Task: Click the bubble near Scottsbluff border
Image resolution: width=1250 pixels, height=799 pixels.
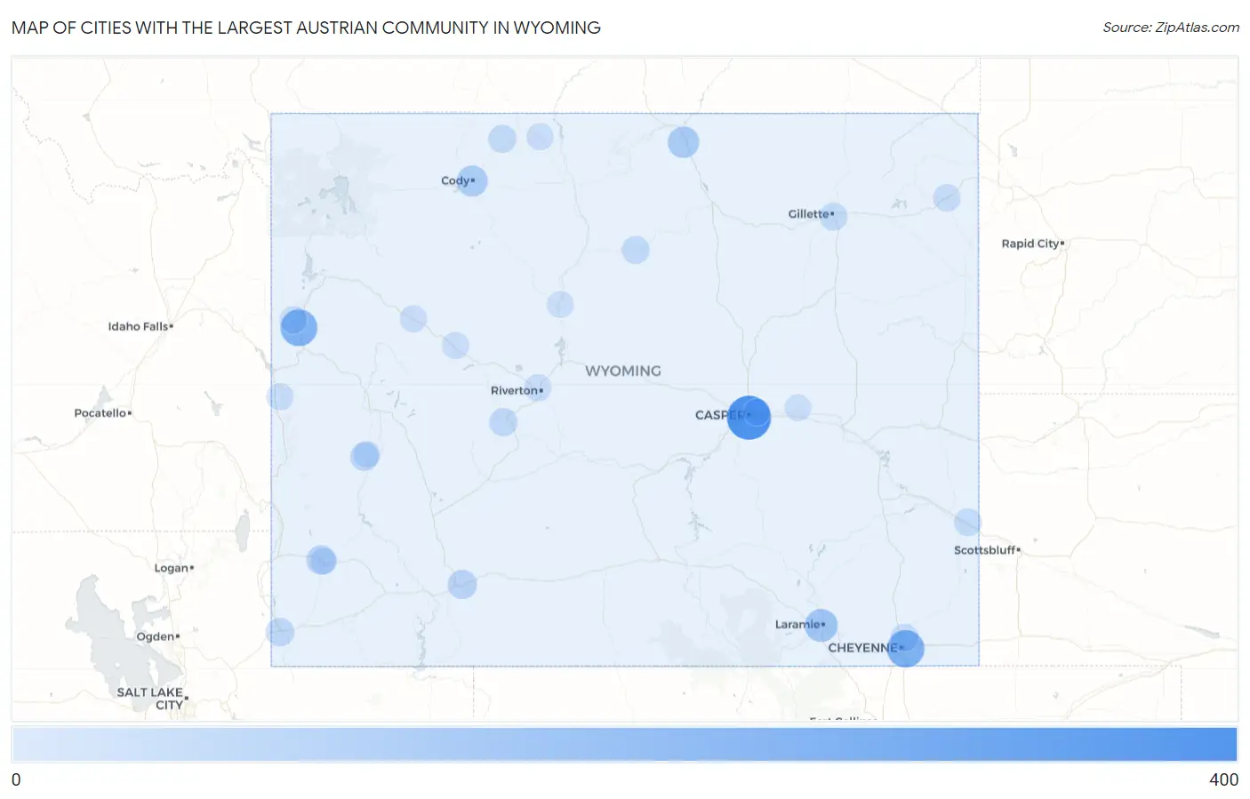Action: [x=967, y=522]
